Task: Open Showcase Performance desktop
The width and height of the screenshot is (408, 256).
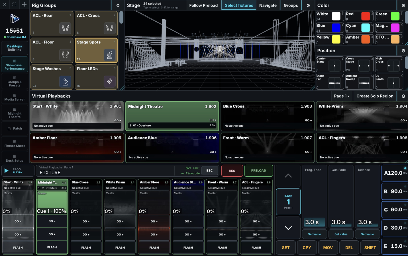Action: click(x=15, y=65)
